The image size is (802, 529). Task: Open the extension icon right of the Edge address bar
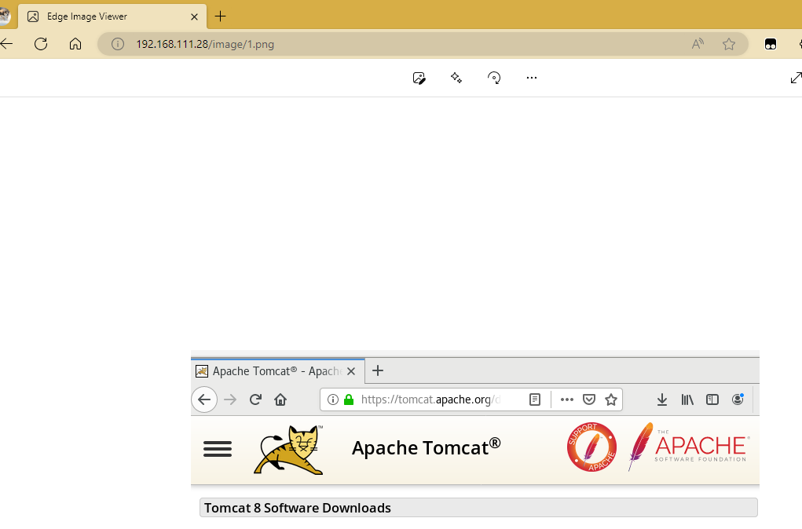pyautogui.click(x=771, y=45)
